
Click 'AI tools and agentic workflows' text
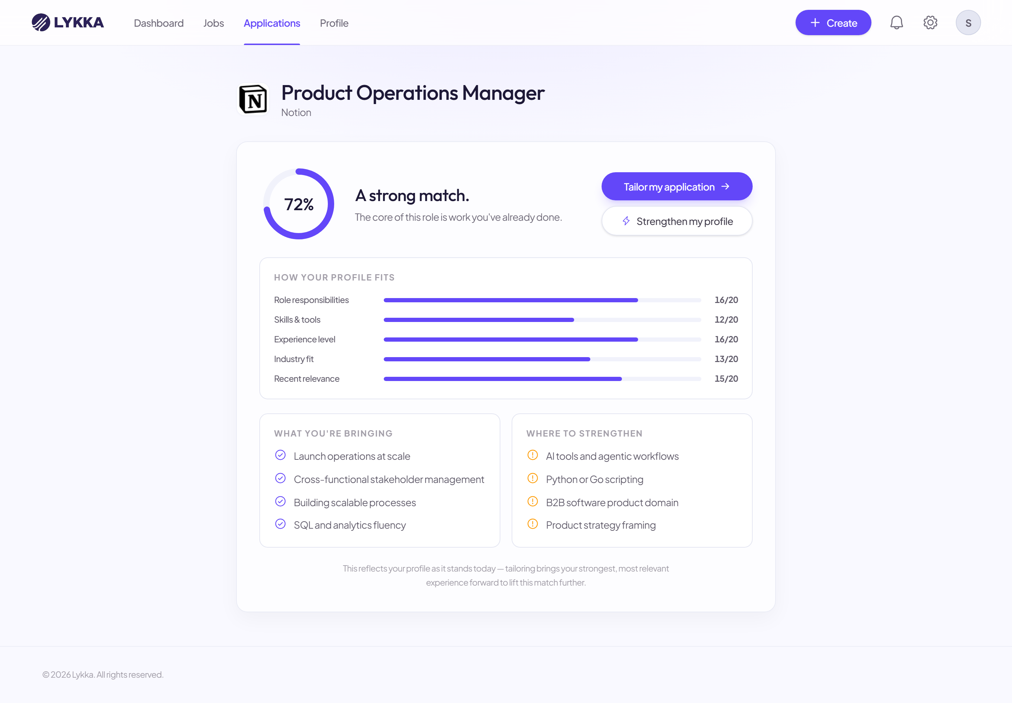[x=612, y=456]
